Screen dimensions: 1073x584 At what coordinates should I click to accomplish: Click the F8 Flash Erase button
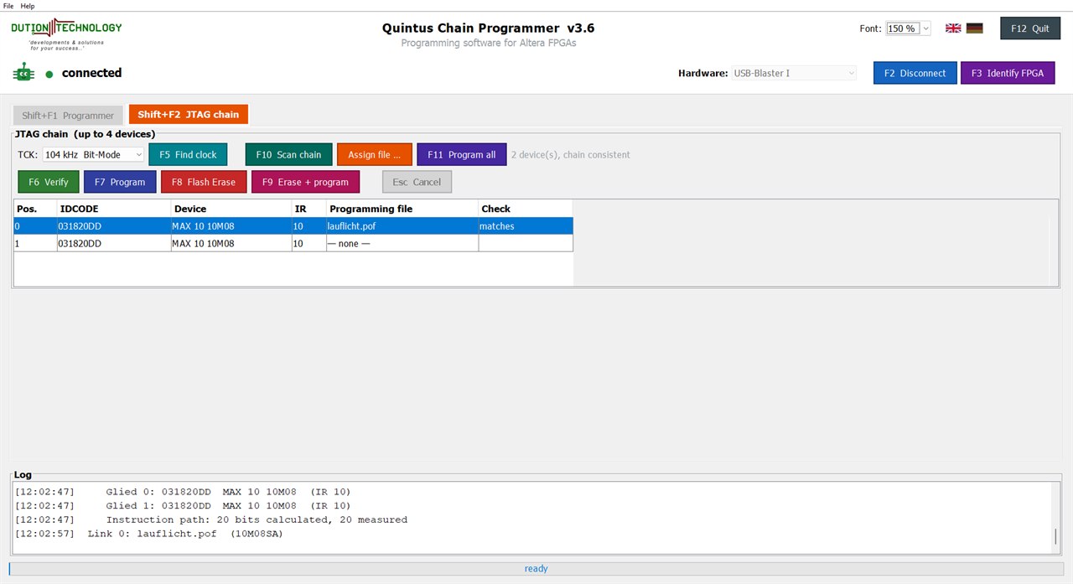(204, 182)
